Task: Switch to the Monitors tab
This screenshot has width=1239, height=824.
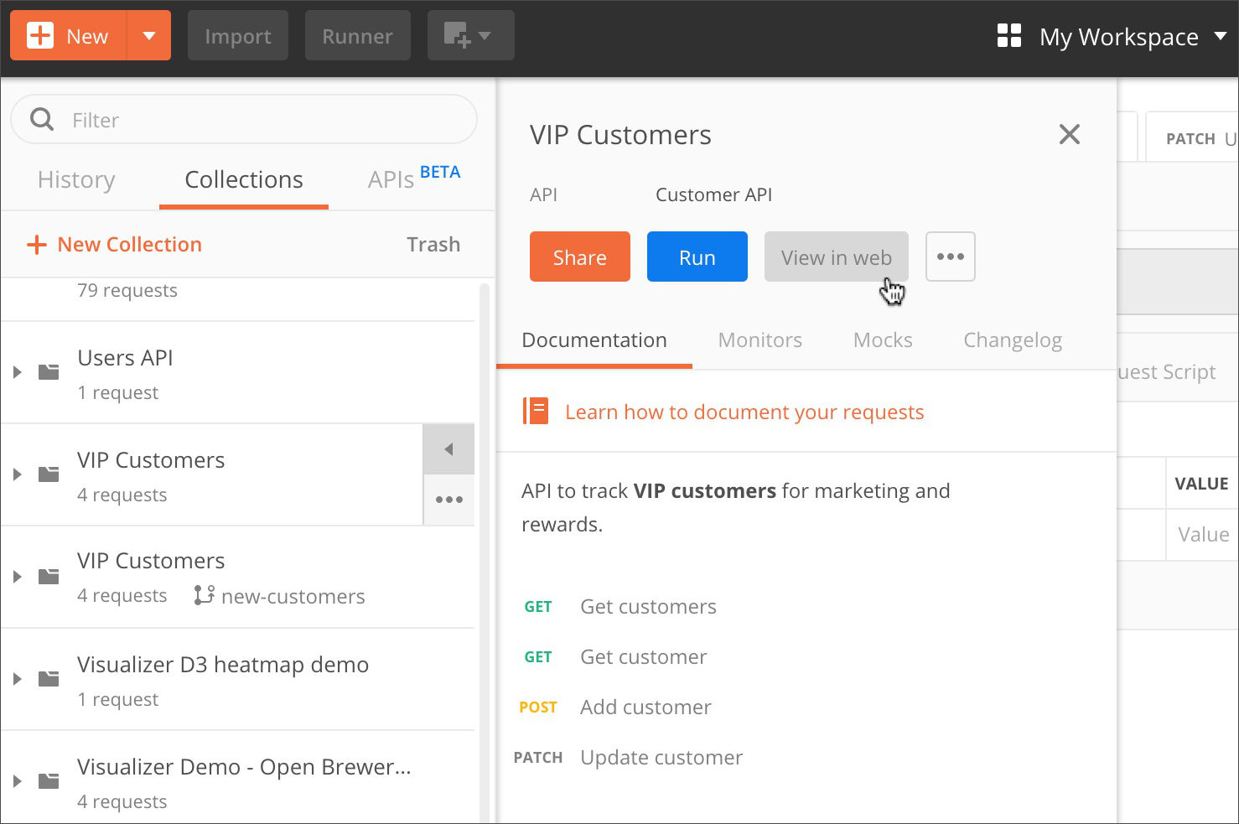Action: point(760,340)
